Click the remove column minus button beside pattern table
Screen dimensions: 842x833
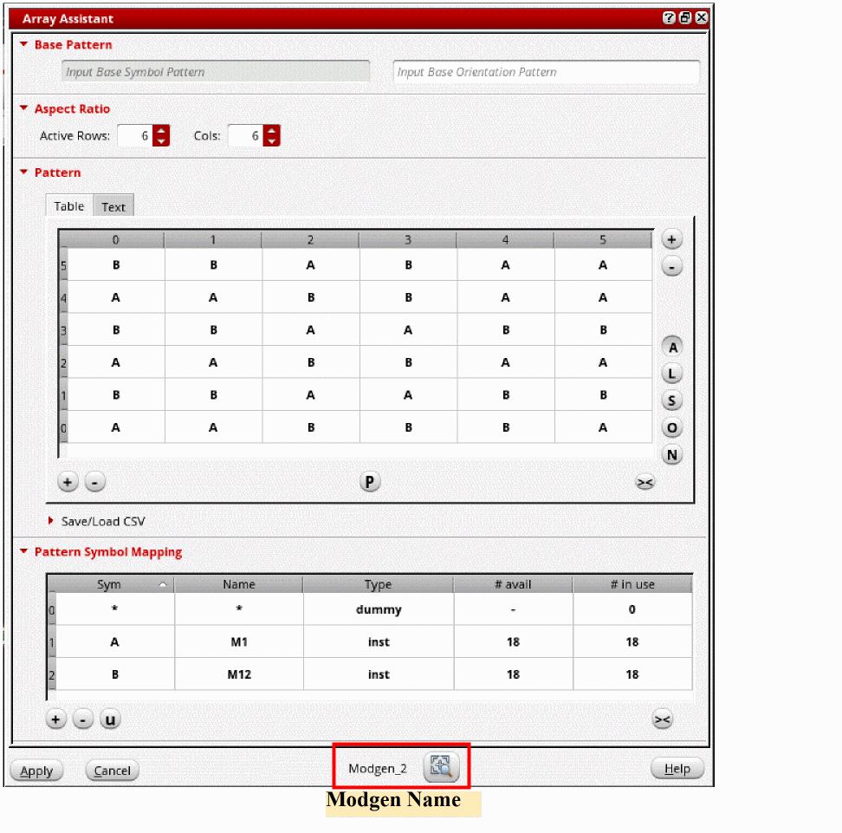click(x=671, y=266)
